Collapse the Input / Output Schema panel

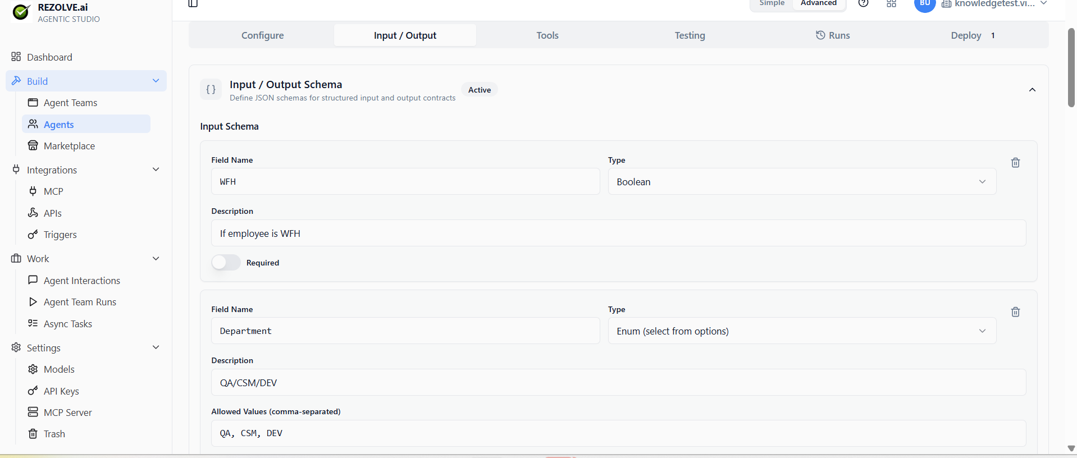[1032, 90]
